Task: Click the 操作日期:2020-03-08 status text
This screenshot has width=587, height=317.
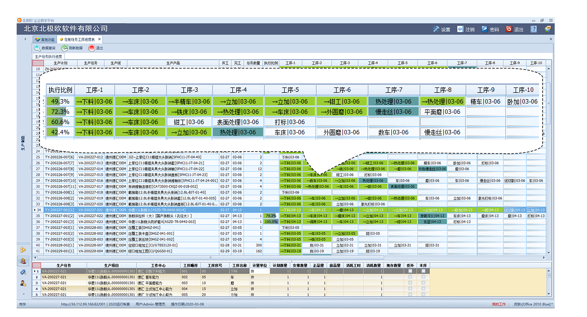Action: 188,304
